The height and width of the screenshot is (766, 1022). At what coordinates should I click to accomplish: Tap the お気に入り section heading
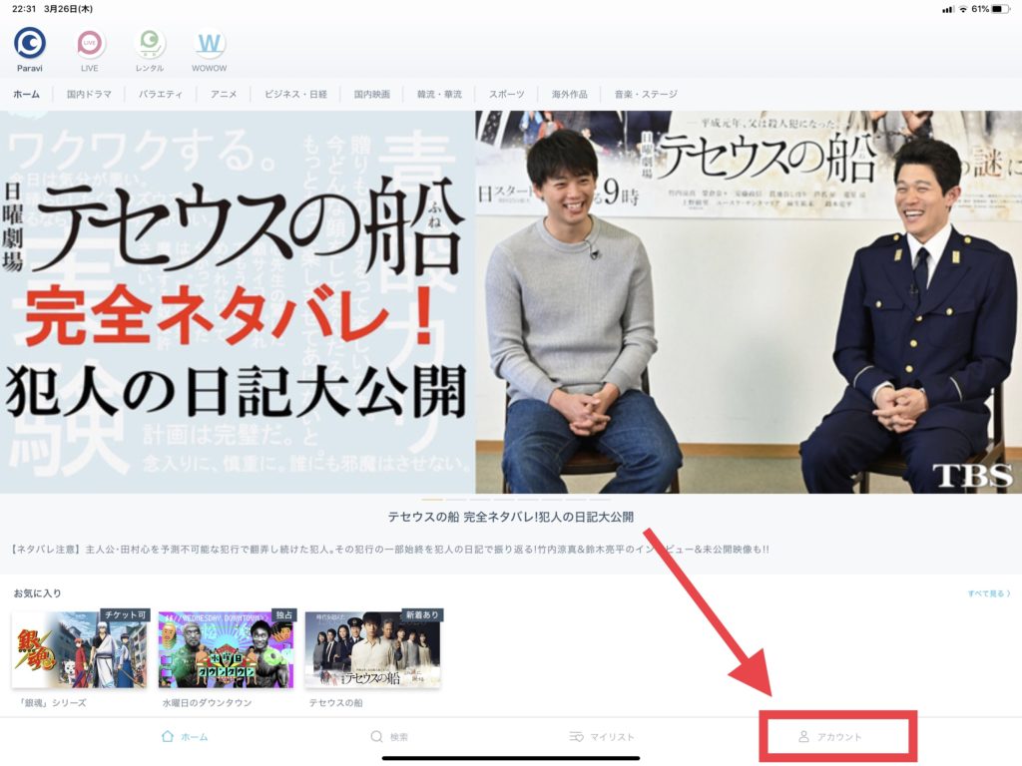tap(37, 593)
